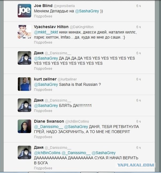Open the @_Danissimo__ mention in Diane Swanson's tweet
Screen dimensions: 161x173
[x=49, y=127]
